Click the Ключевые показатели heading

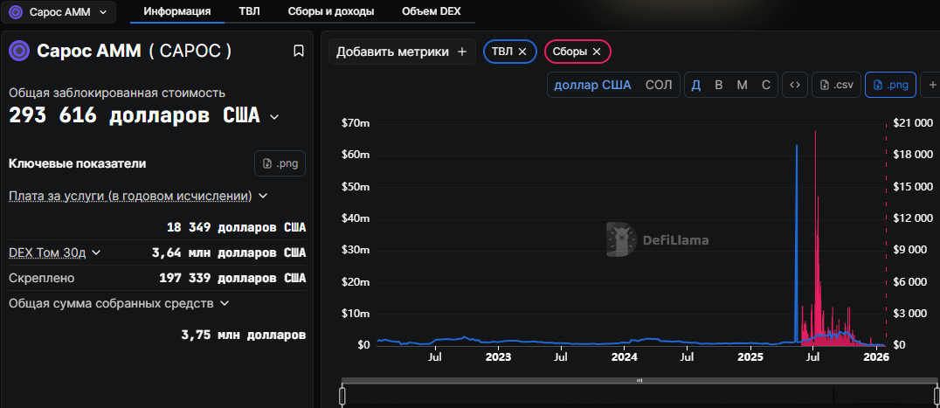click(78, 163)
